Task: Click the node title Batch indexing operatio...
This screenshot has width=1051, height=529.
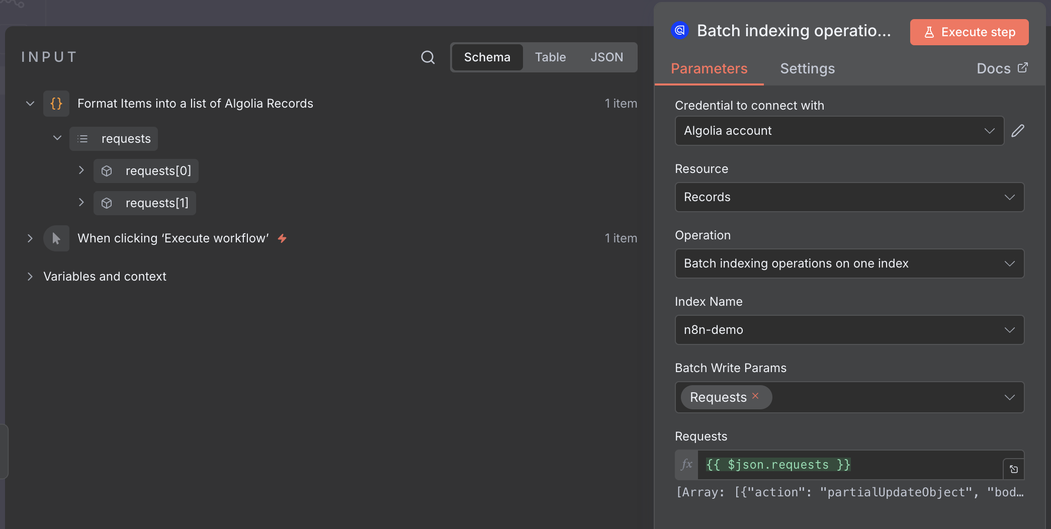Action: click(x=794, y=31)
